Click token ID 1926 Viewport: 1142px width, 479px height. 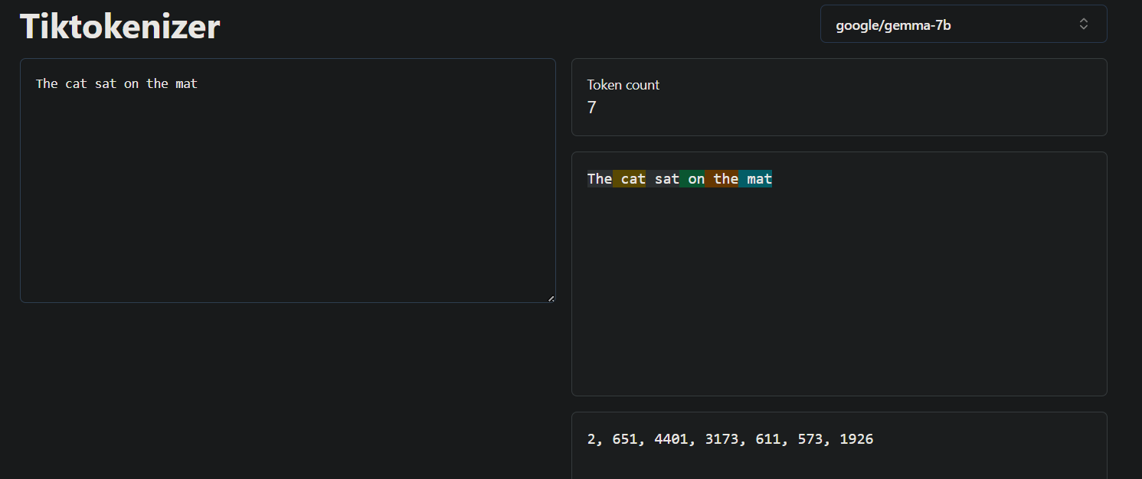point(856,439)
